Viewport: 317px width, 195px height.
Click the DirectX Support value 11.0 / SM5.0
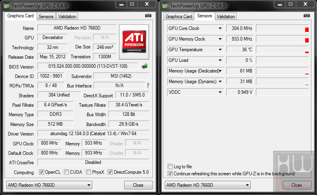pos(132,95)
